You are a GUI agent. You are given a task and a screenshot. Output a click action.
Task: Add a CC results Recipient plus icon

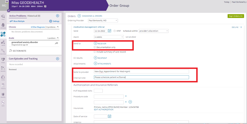pos(96,58)
